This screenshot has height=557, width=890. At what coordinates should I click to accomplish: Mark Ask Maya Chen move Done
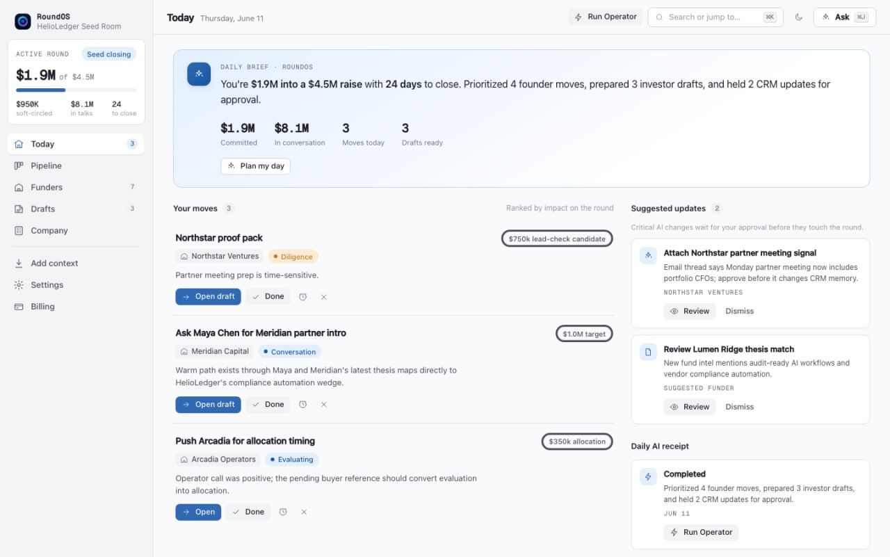click(268, 405)
